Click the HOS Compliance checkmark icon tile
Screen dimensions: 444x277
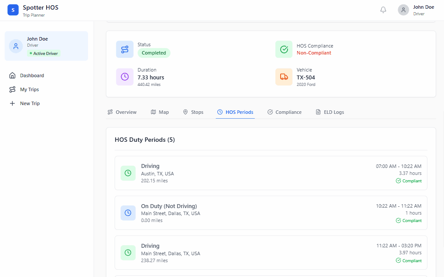tap(284, 49)
